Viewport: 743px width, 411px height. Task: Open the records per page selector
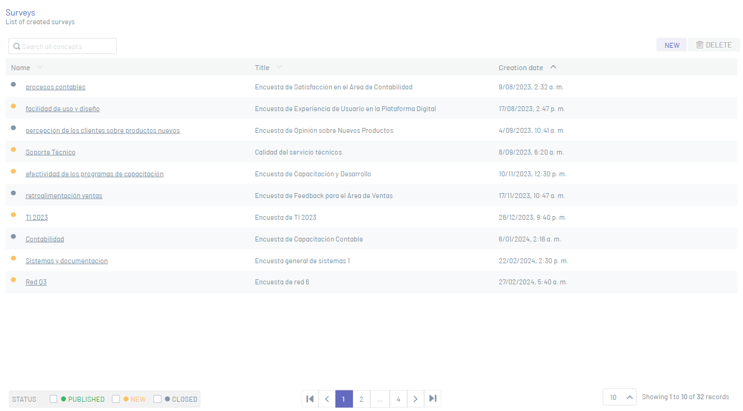(619, 397)
